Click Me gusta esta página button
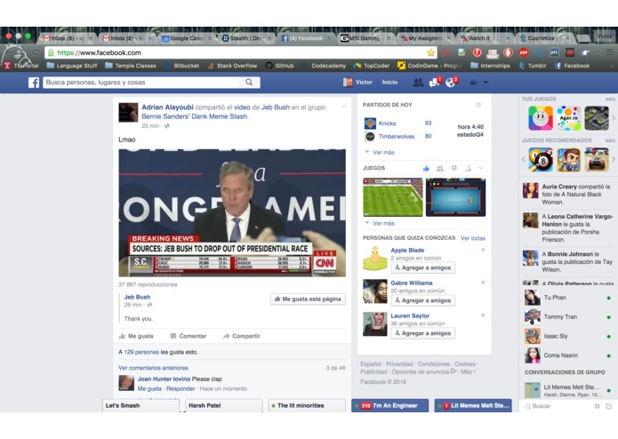Viewport: 618px width, 439px height. tap(308, 299)
